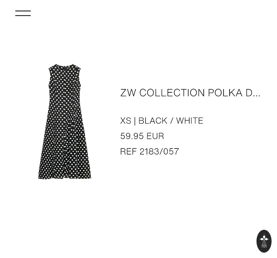Click the vertical separator after XS

click(x=135, y=121)
